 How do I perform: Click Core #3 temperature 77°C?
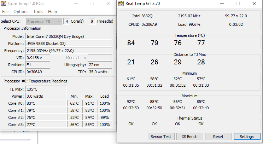pos(46,125)
